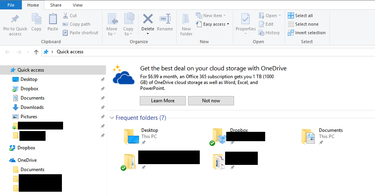Dismiss OneDrive offer with Not now
The height and width of the screenshot is (196, 375).
[x=211, y=101]
